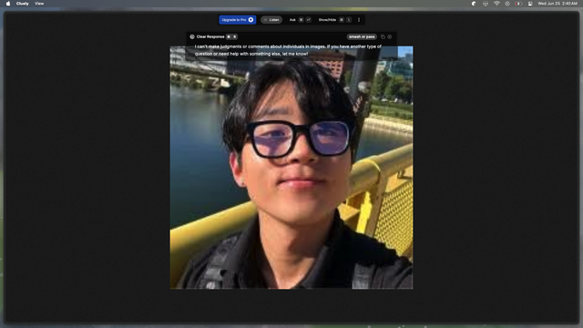The width and height of the screenshot is (583, 328).
Task: Close the response panel with the X icon
Action: pyautogui.click(x=390, y=36)
